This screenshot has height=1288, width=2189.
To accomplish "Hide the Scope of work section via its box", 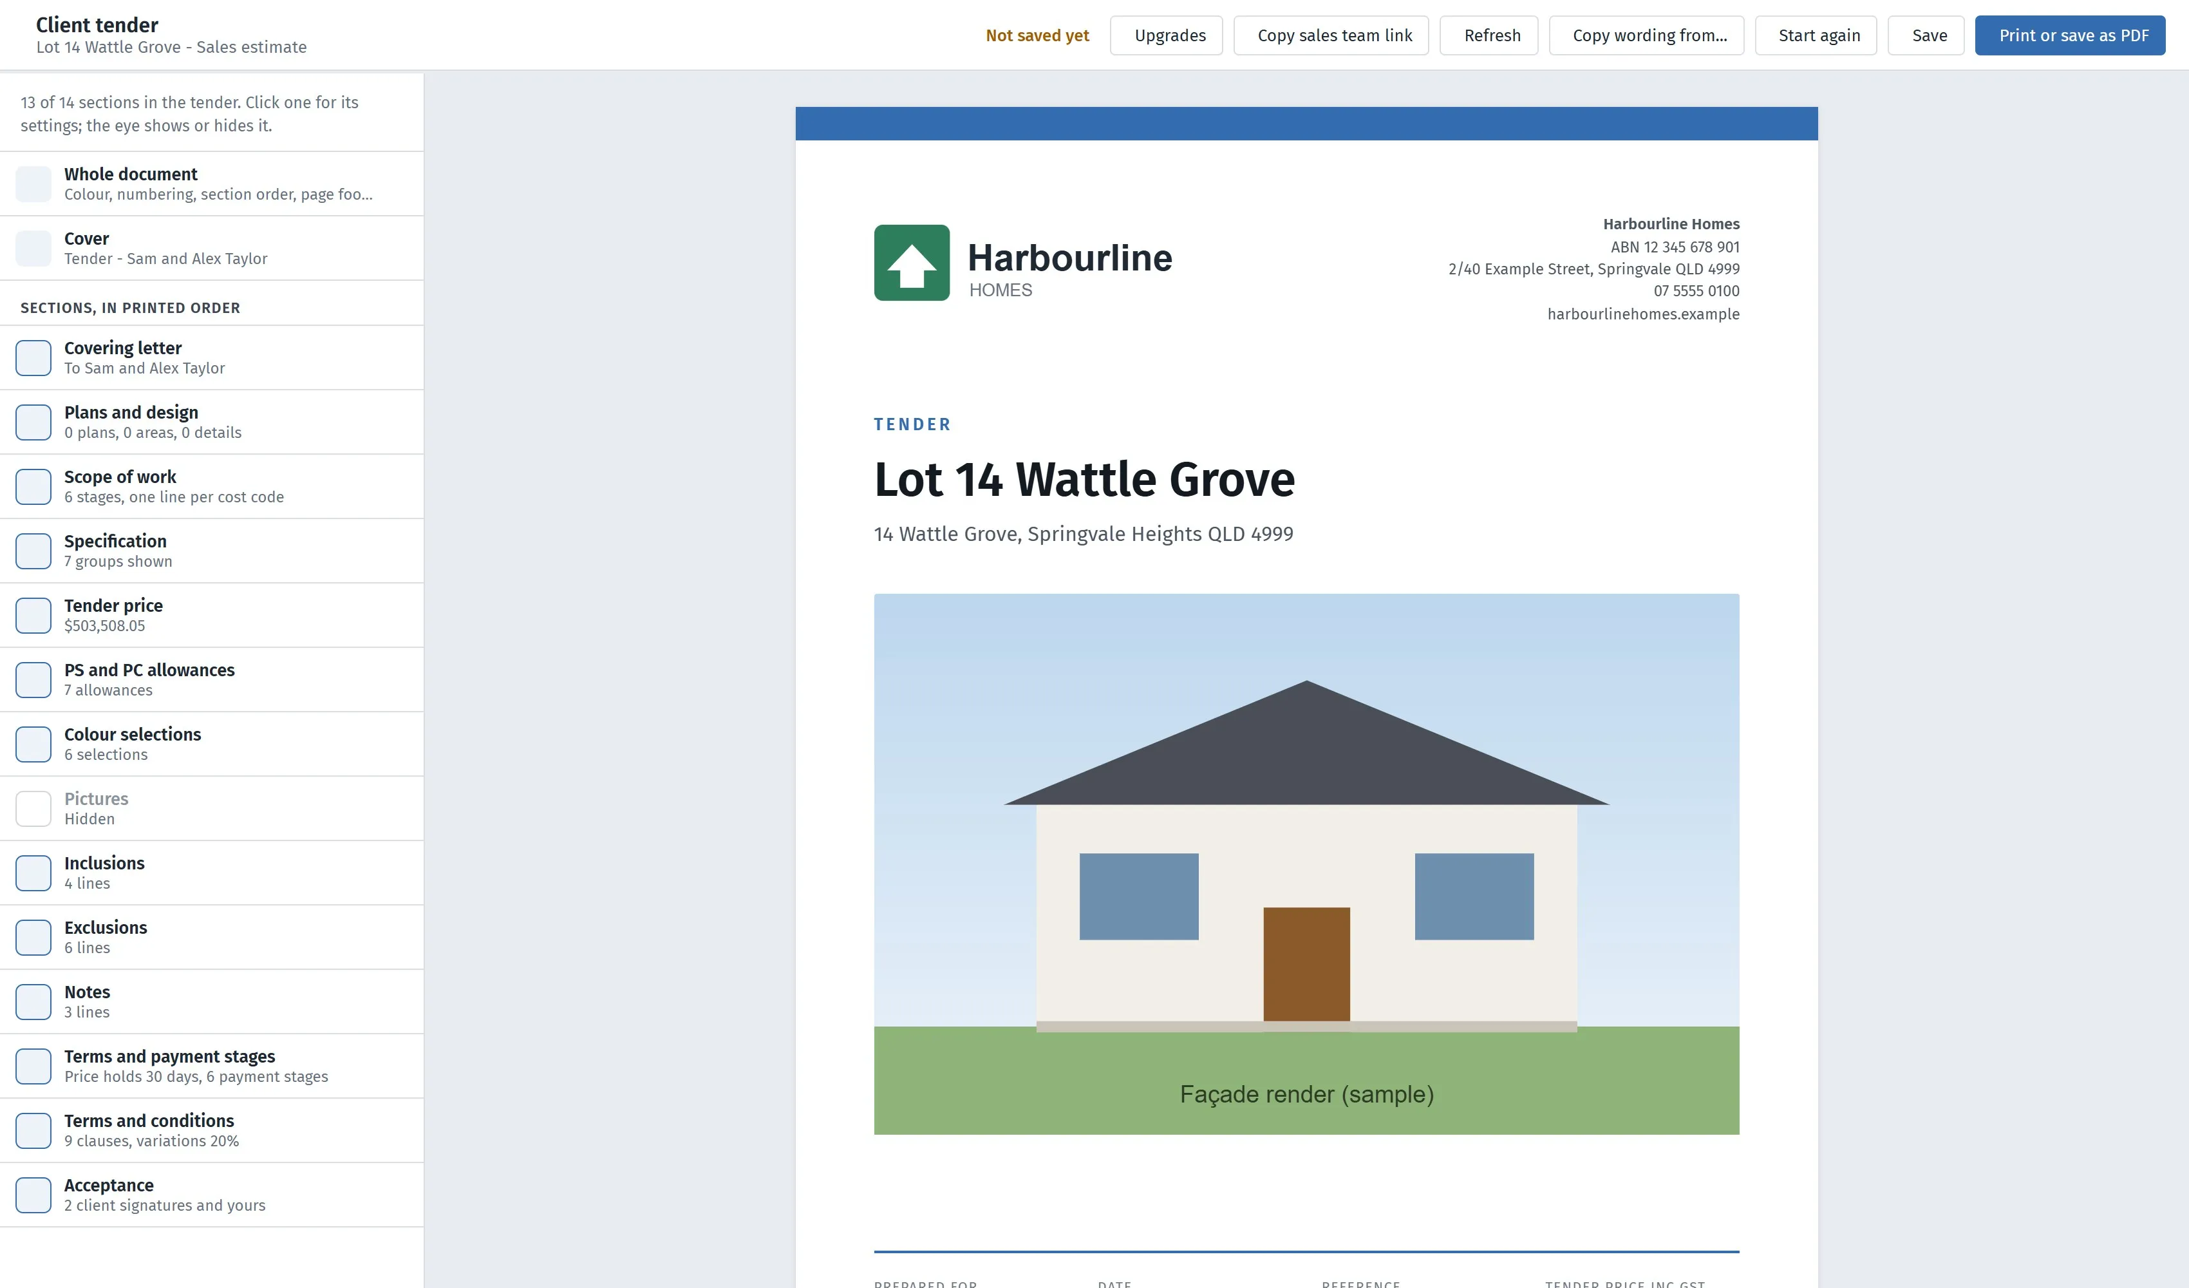I will coord(33,487).
